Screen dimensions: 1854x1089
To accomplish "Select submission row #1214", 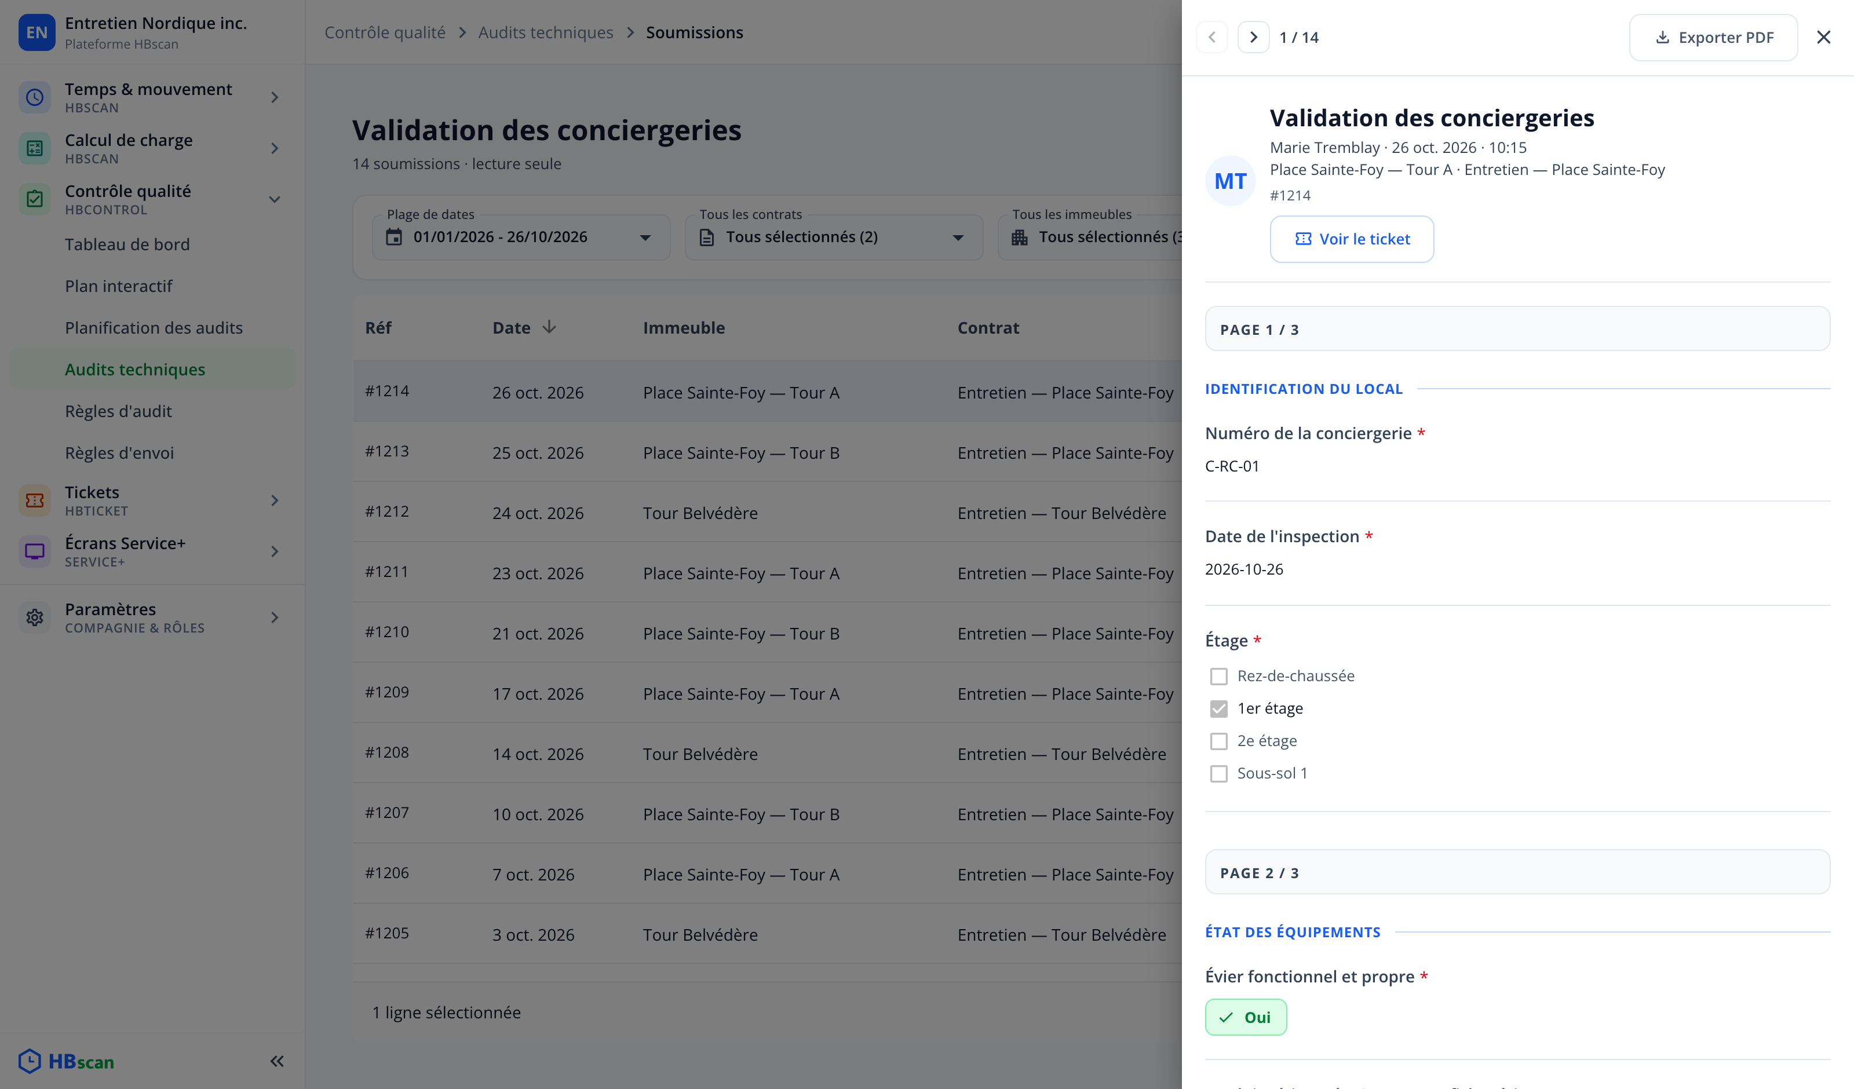I will coord(767,392).
